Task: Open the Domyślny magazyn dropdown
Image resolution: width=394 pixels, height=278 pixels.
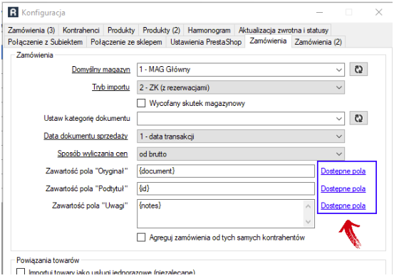Action: coord(241,70)
